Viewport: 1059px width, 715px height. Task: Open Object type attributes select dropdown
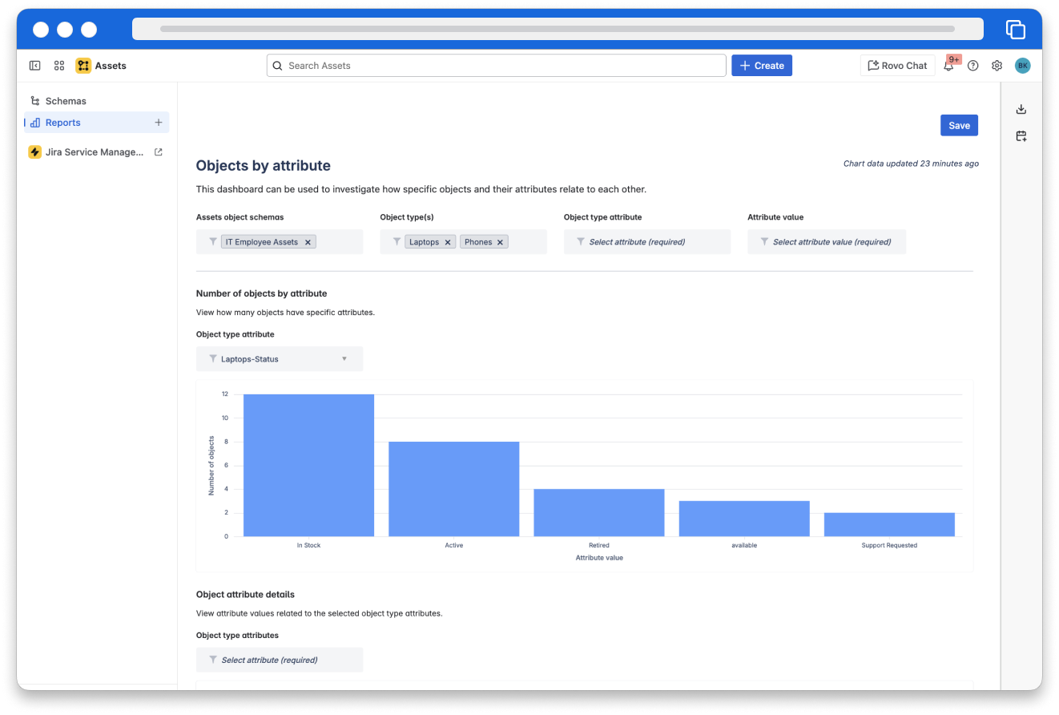click(280, 660)
